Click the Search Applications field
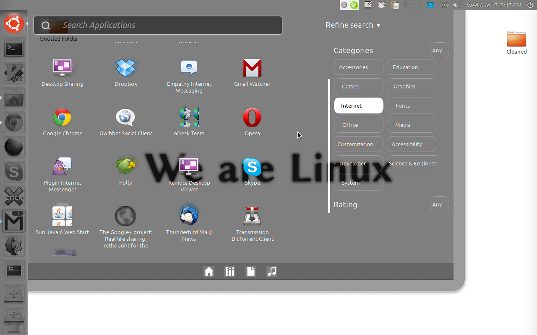Viewport: 537px width, 335px height. 158,25
